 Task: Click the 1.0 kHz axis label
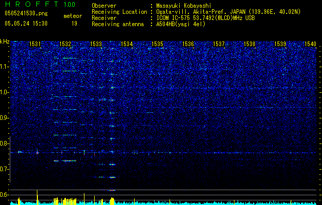click(4, 92)
